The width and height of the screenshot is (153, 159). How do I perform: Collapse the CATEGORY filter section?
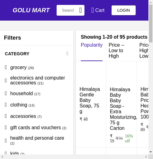coord(67,53)
